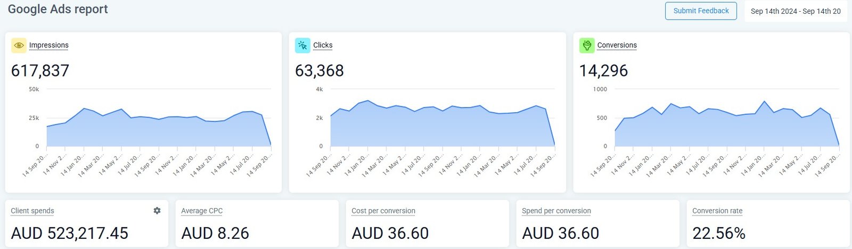The width and height of the screenshot is (852, 249).
Task: Click the Conversions funnel icon
Action: click(x=587, y=45)
